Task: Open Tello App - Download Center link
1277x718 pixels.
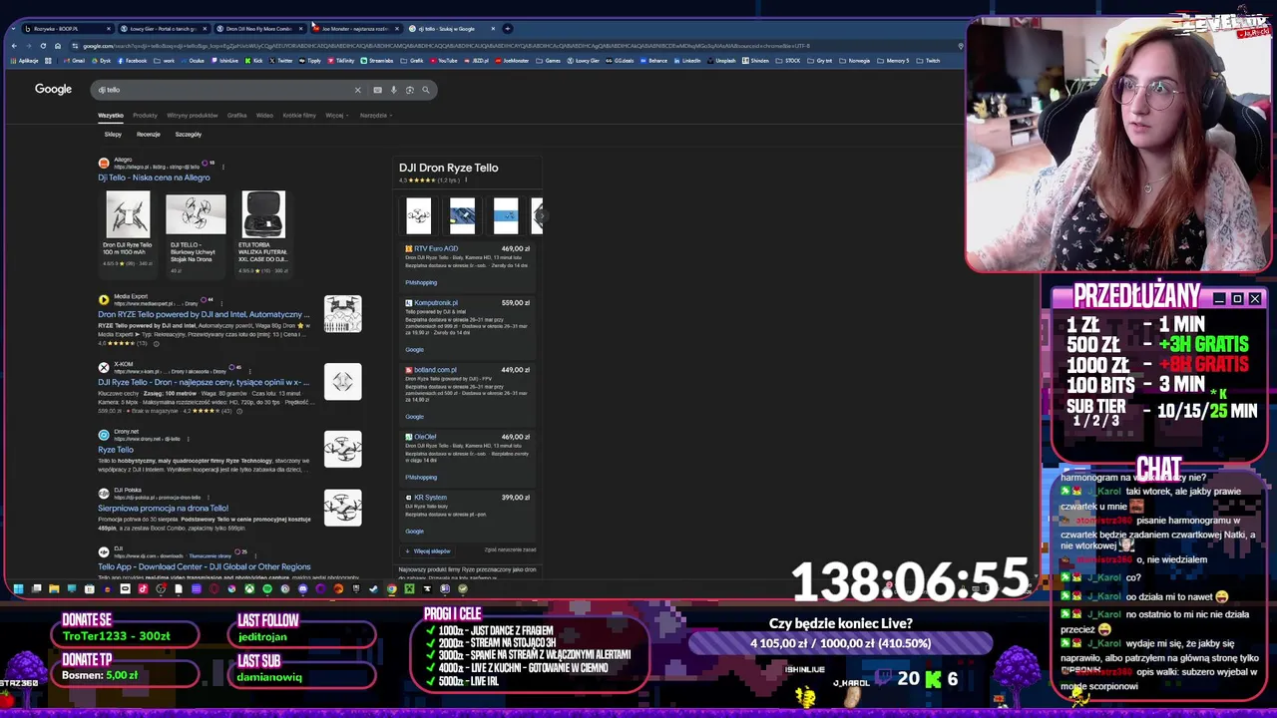Action: click(204, 567)
